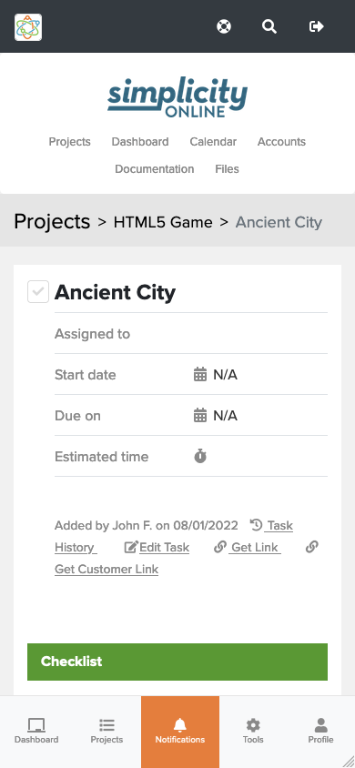Screen dimensions: 355x768
Task: Click the Estimated time stopwatch icon
Action: [199, 457]
